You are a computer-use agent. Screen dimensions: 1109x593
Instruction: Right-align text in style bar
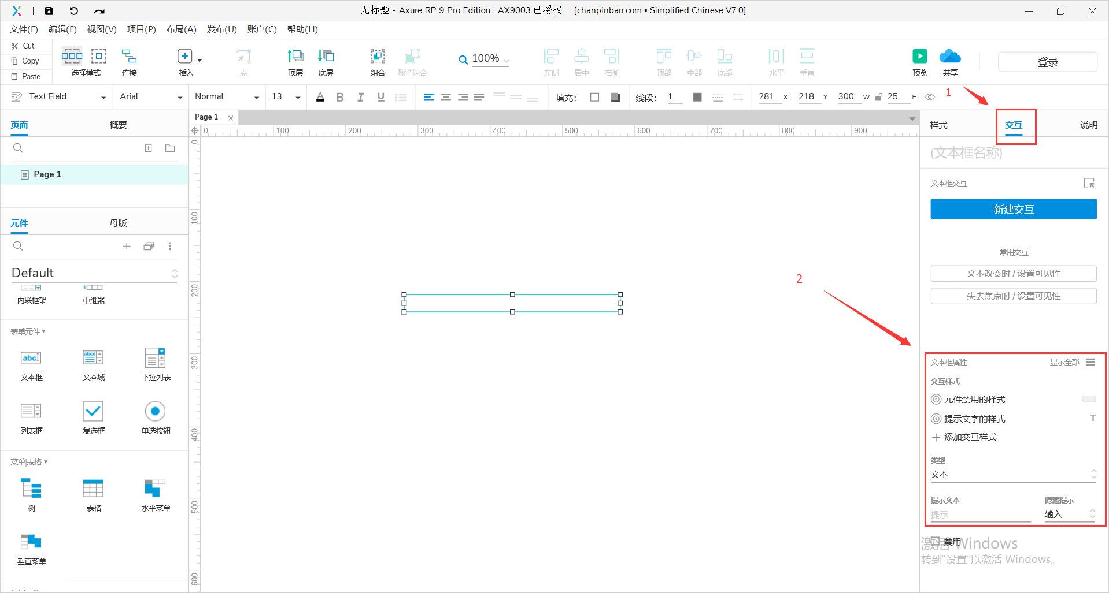point(463,97)
